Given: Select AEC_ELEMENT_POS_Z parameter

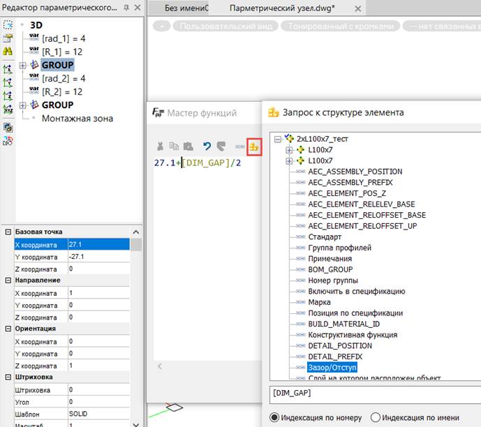Looking at the screenshot, I should click(x=347, y=193).
